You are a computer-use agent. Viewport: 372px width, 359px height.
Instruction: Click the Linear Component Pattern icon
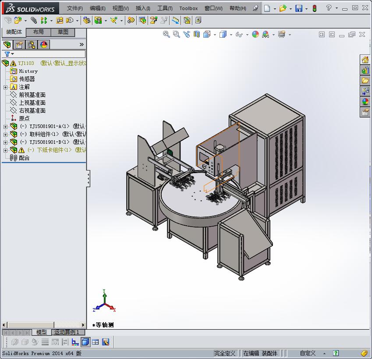(x=44, y=21)
